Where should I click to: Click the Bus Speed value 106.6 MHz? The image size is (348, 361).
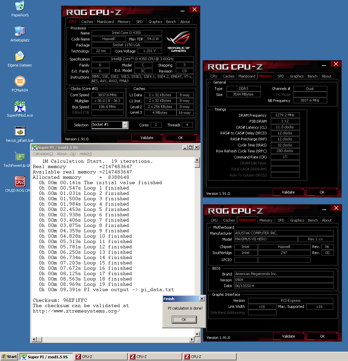tap(107, 107)
